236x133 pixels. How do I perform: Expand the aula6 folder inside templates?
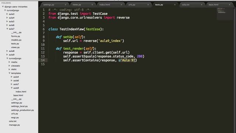point(11,81)
